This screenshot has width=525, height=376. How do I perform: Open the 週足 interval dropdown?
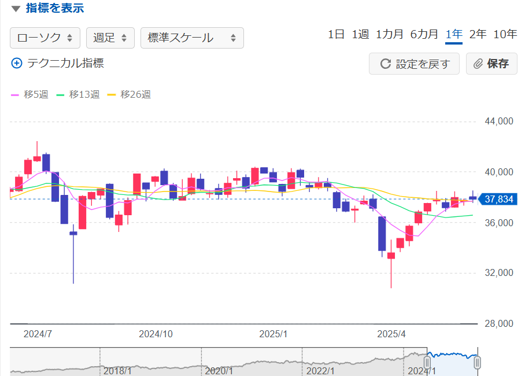pyautogui.click(x=110, y=38)
